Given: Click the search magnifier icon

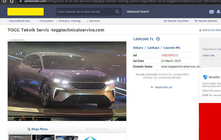Looking at the screenshot, I should point(117,12).
